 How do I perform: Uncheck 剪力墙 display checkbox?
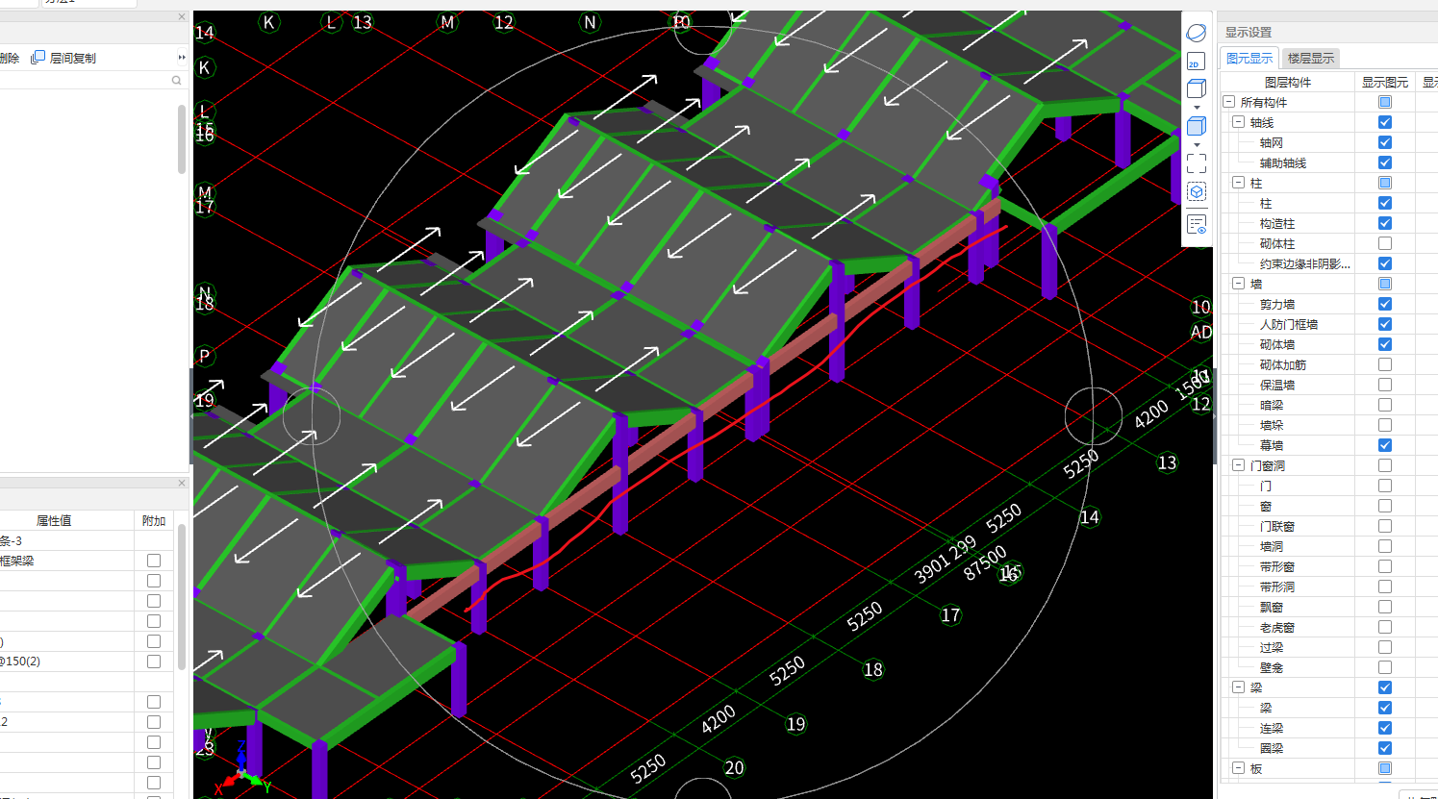tap(1385, 304)
